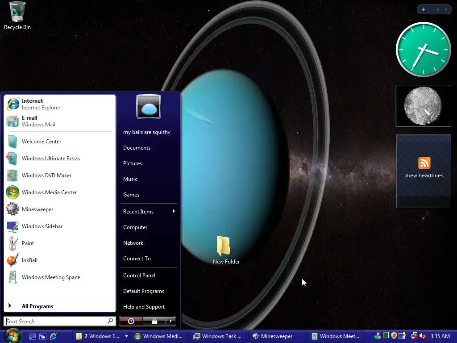Open Windows Meeting Space from menu
Image resolution: width=457 pixels, height=343 pixels.
click(x=60, y=277)
